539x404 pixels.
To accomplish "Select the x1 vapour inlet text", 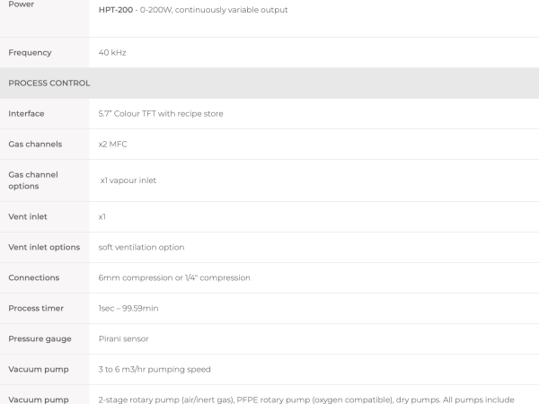I will click(x=128, y=180).
